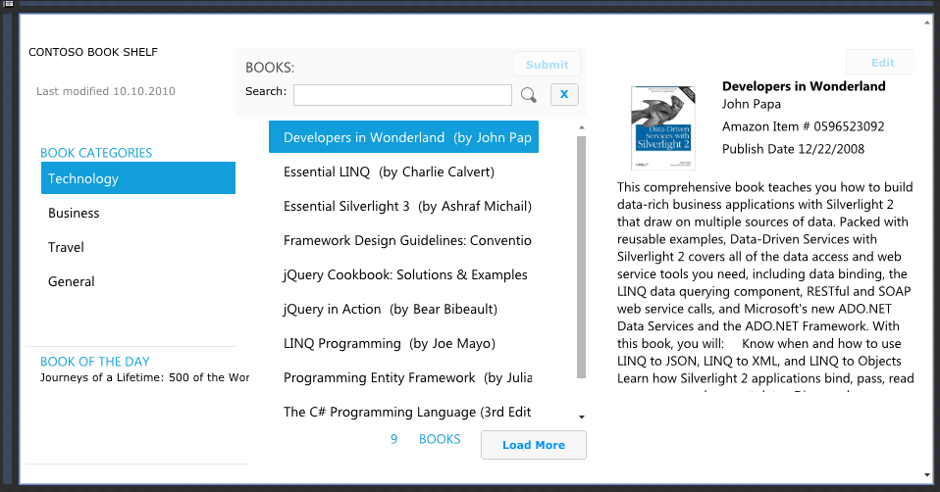Click the Load More button
Screen dimensions: 940x492
534,445
